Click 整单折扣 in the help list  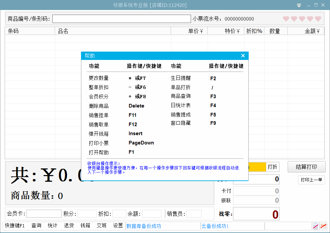[98, 88]
